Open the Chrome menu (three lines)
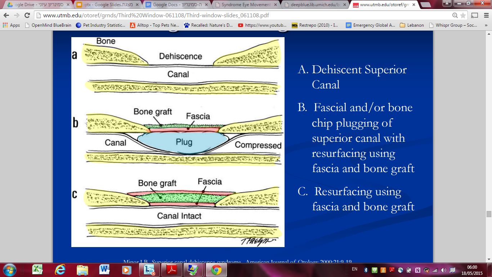This screenshot has width=492, height=277. pos(486,16)
